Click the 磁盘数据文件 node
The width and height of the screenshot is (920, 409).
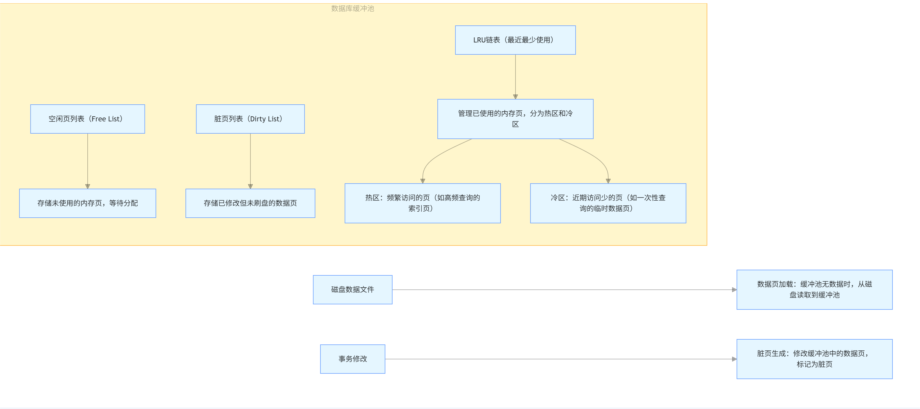(x=352, y=289)
